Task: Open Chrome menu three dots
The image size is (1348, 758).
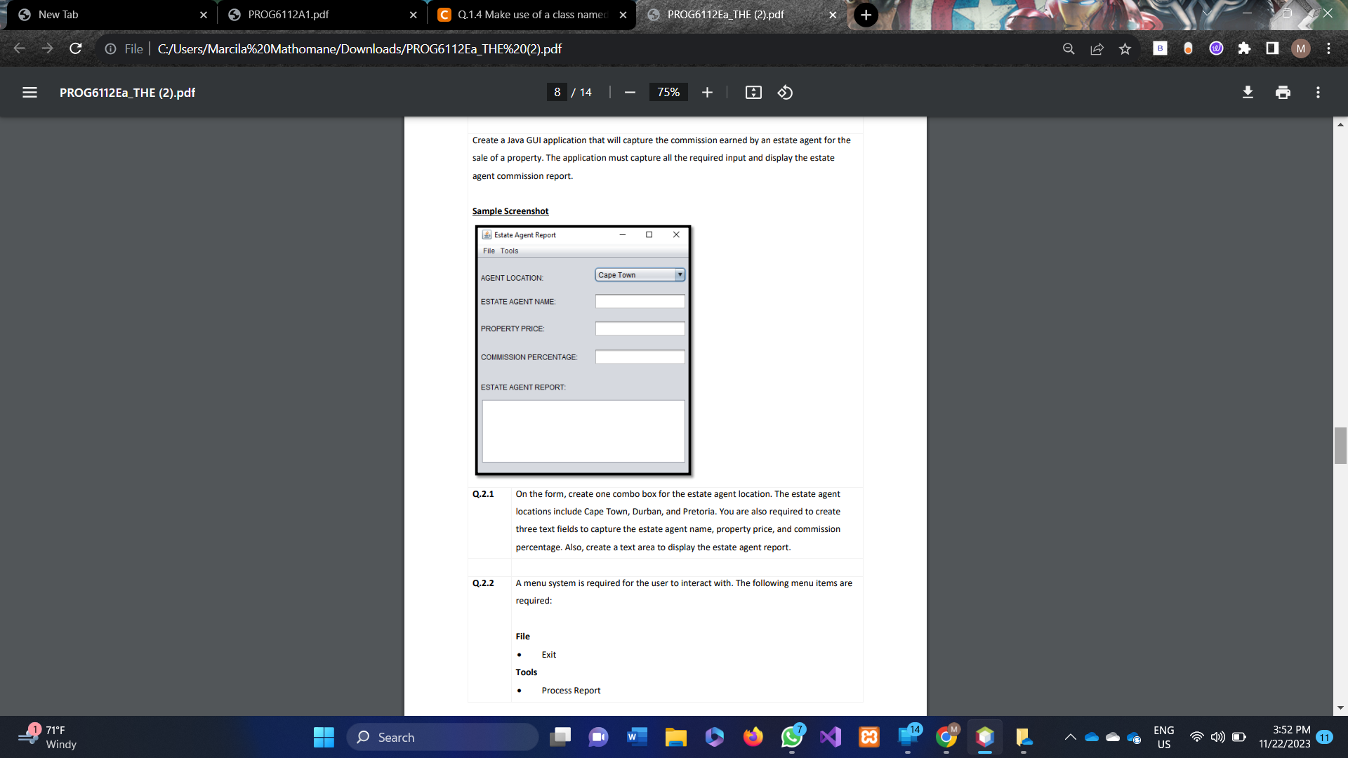Action: pyautogui.click(x=1328, y=48)
